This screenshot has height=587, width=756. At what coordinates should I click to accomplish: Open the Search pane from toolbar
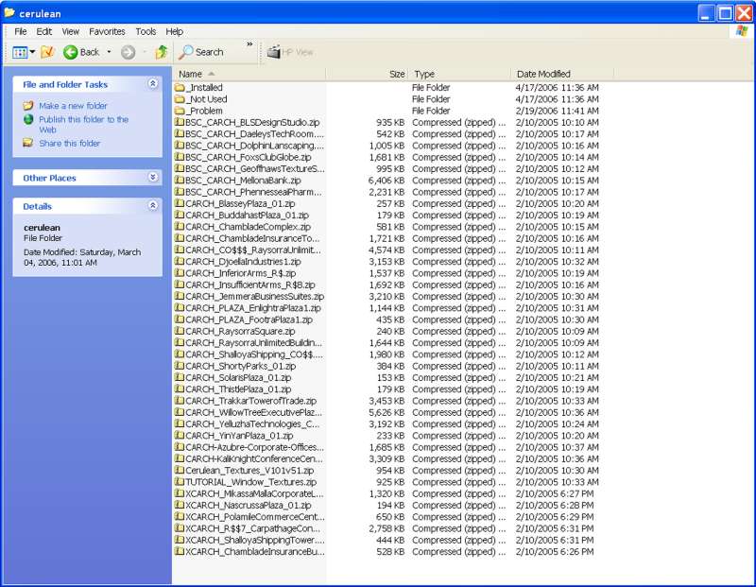(x=201, y=52)
